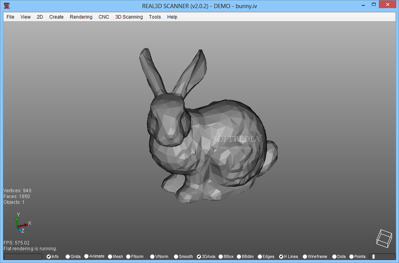Click the 'Faces: 1850' text
This screenshot has width=399, height=263.
(x=17, y=196)
